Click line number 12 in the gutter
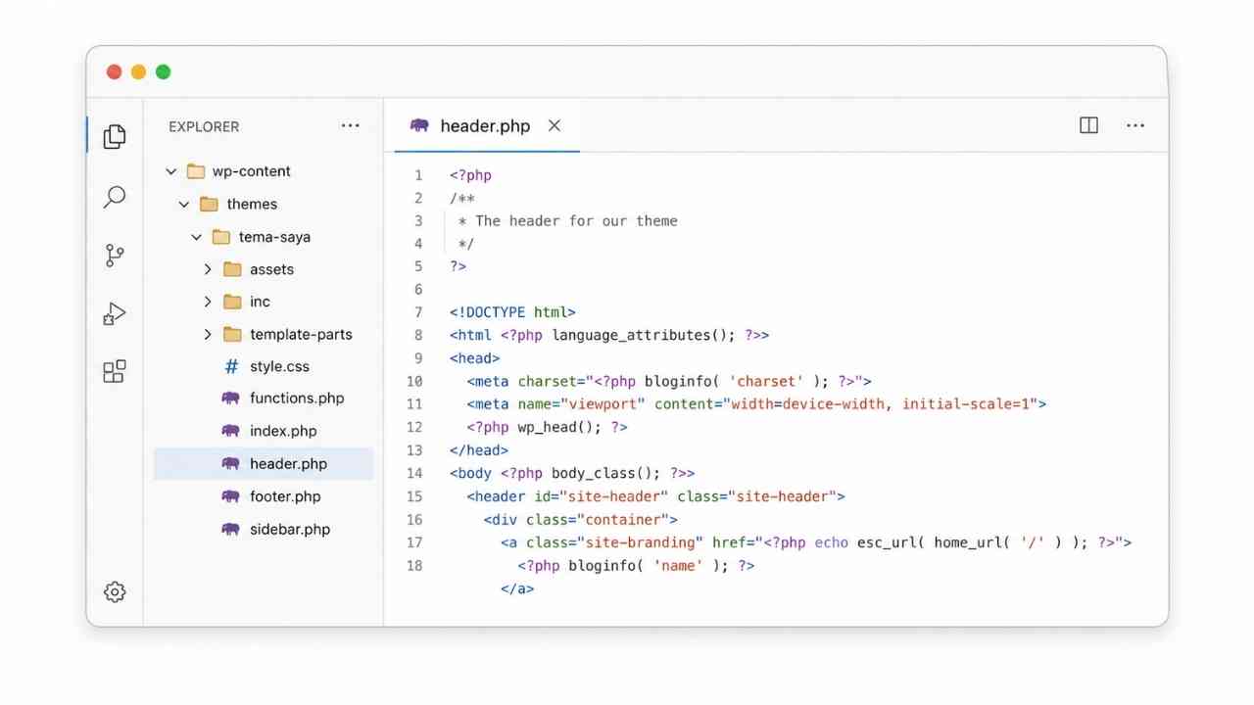Image resolution: width=1254 pixels, height=705 pixels. [414, 427]
